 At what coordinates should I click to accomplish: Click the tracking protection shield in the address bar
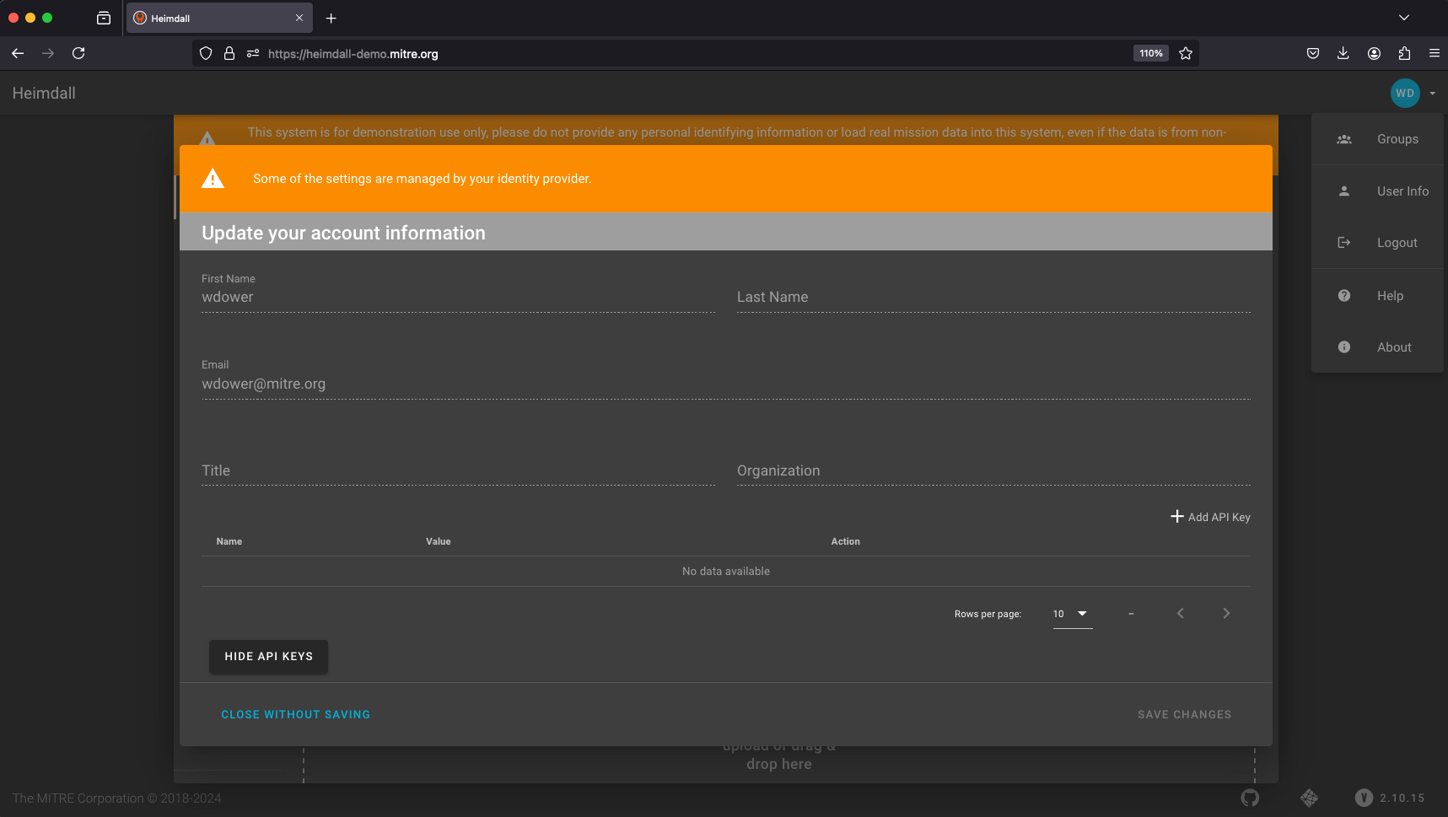pos(205,53)
